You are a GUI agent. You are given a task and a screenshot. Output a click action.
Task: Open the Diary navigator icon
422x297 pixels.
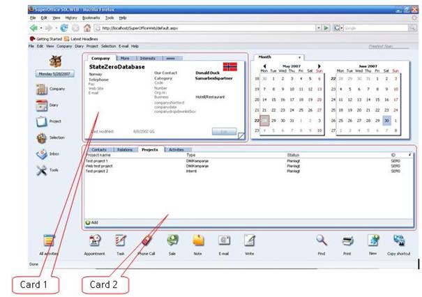pos(42,105)
